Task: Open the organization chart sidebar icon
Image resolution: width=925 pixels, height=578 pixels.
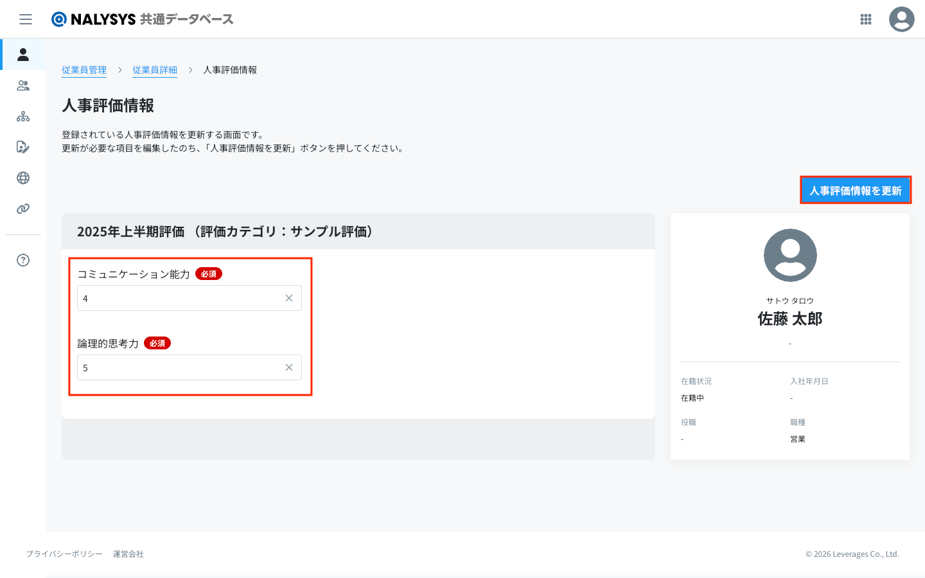Action: tap(23, 116)
